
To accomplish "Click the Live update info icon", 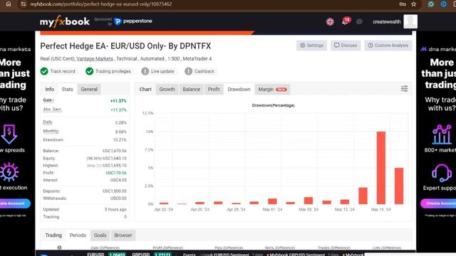I will pyautogui.click(x=145, y=71).
